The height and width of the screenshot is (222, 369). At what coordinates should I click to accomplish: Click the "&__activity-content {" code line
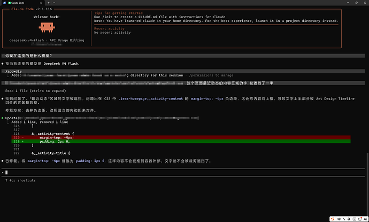pyautogui.click(x=53, y=134)
